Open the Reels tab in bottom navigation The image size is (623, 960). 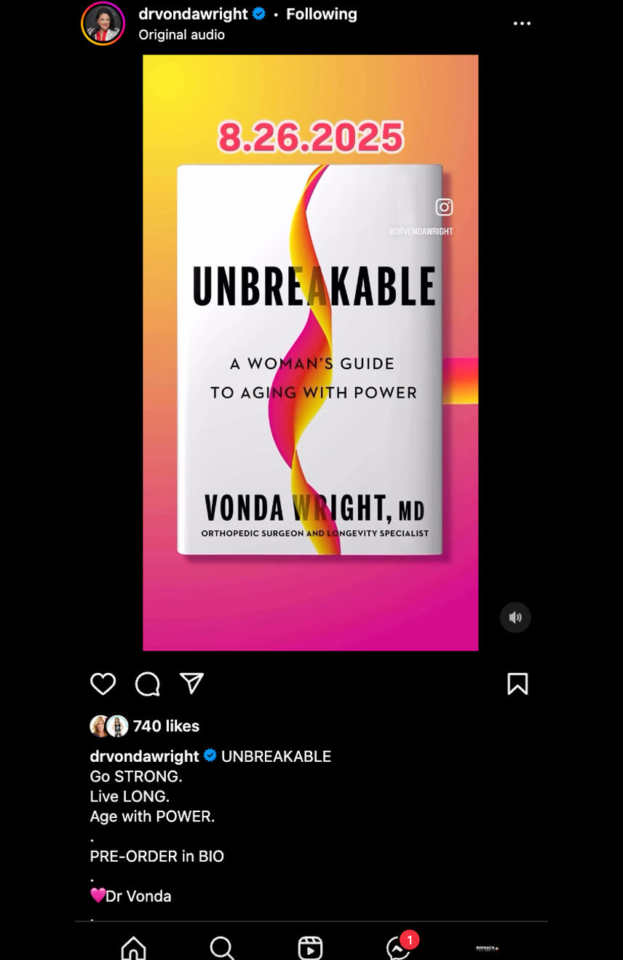point(310,948)
